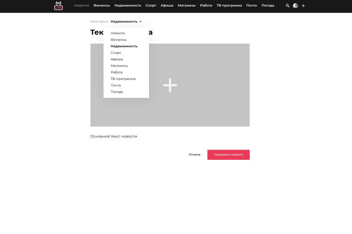Open the user avatar profile
This screenshot has width=352, height=234.
click(295, 6)
